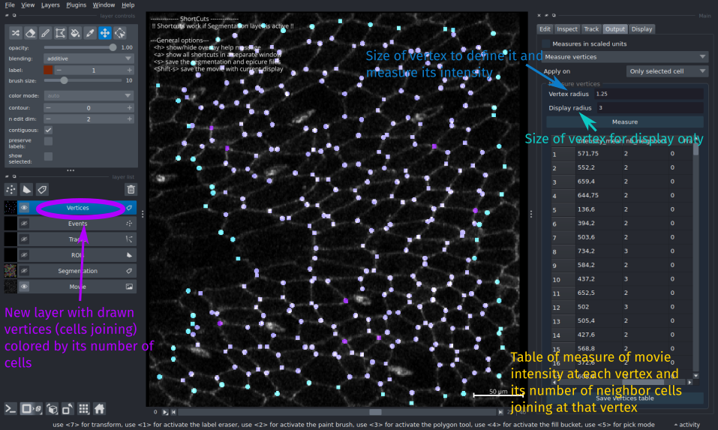The width and height of the screenshot is (718, 430).
Task: Show the Events layer
Action: 24,224
